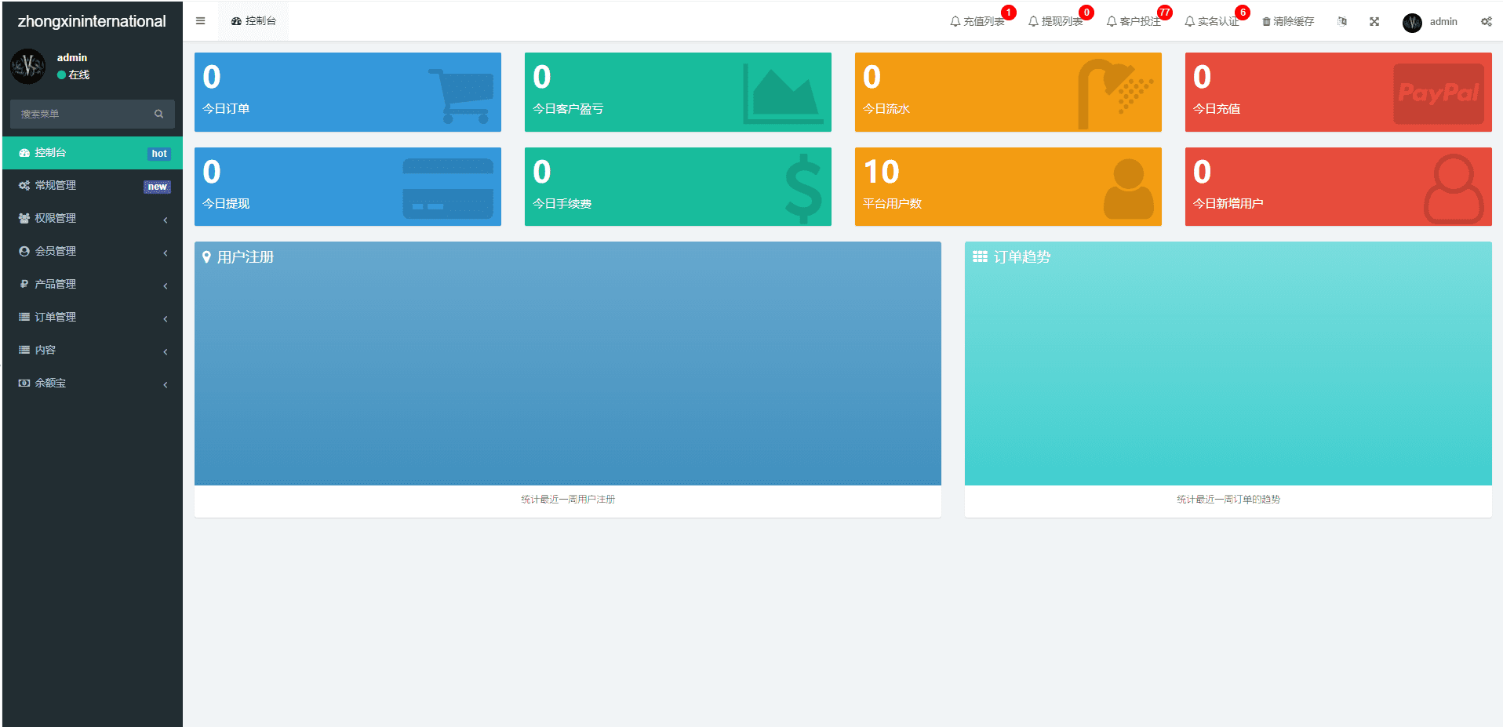Click admin avatar in top header
Image resolution: width=1503 pixels, height=727 pixels.
(x=1412, y=23)
